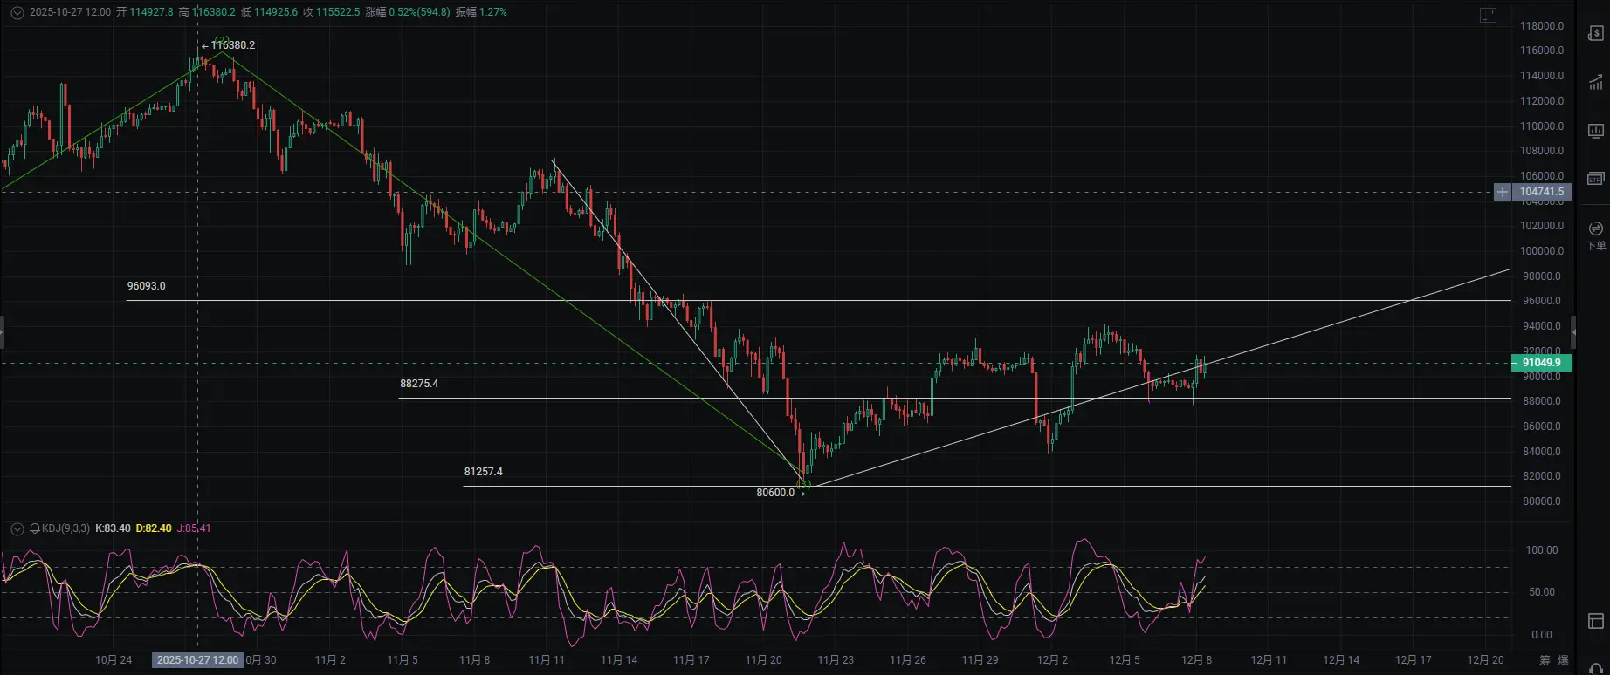Click the left panel collapse handle
Image resolution: width=1610 pixels, height=675 pixels.
[x=2, y=332]
